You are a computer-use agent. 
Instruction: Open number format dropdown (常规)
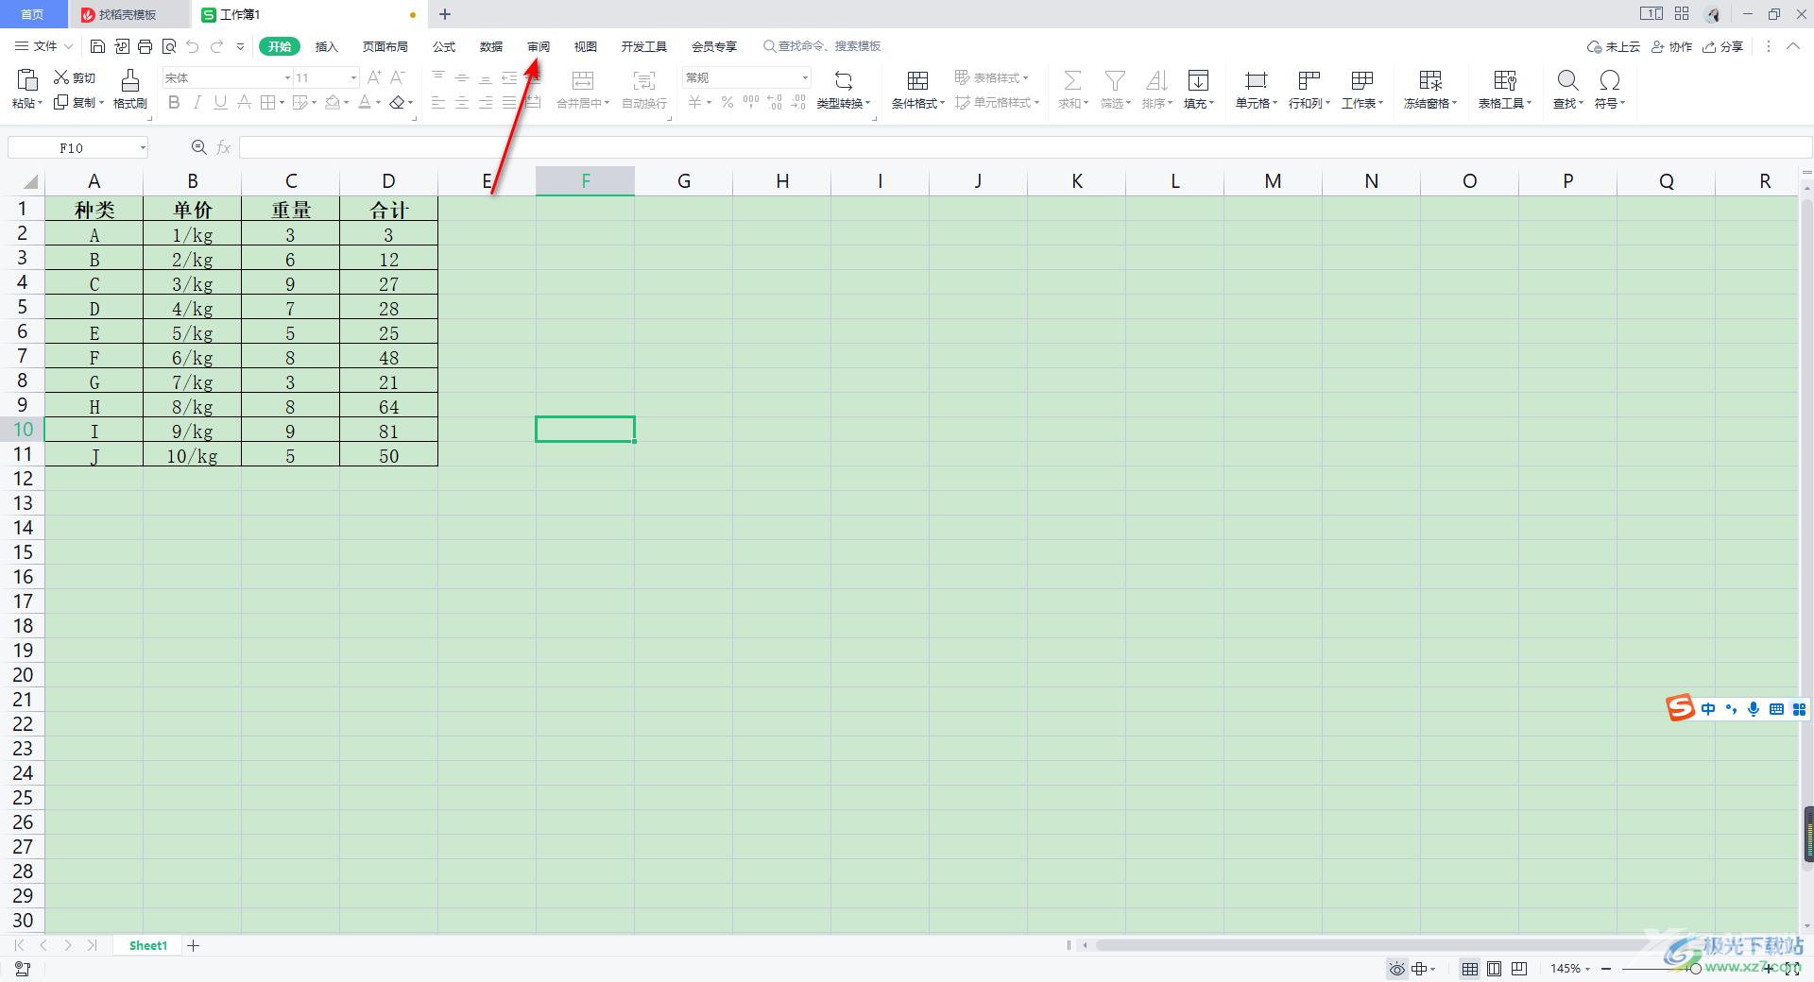coord(805,77)
